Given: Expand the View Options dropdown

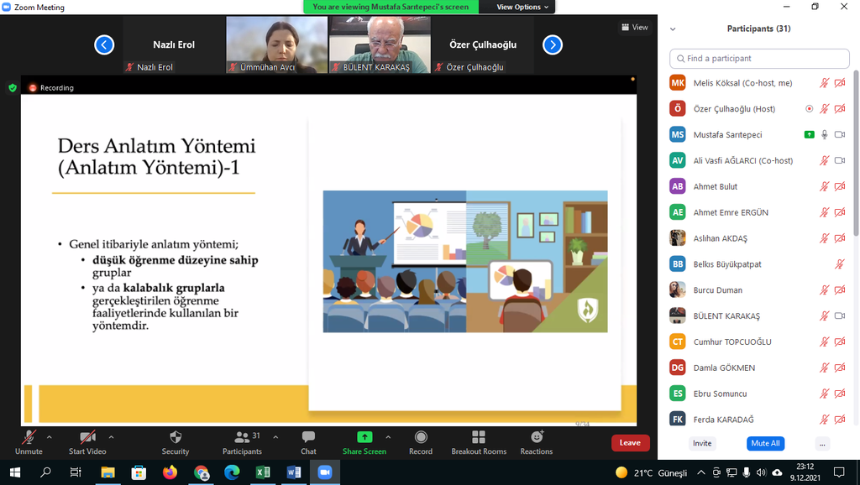Looking at the screenshot, I should point(522,7).
